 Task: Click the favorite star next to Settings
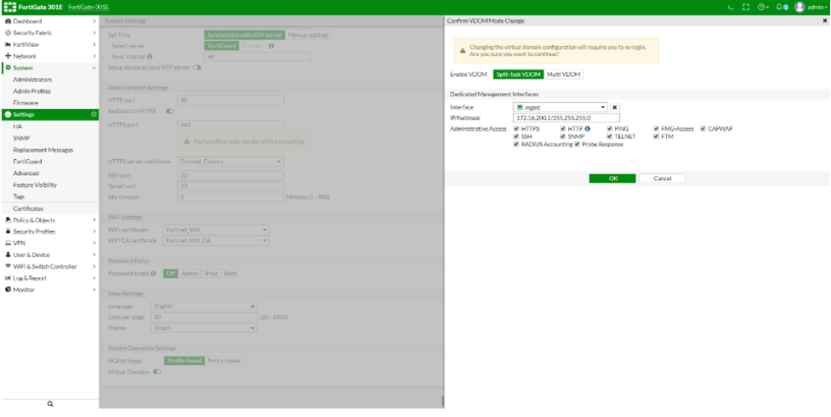(x=94, y=115)
